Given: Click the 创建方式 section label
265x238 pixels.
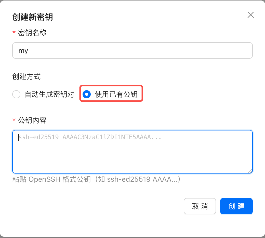Looking at the screenshot, I should (x=26, y=76).
